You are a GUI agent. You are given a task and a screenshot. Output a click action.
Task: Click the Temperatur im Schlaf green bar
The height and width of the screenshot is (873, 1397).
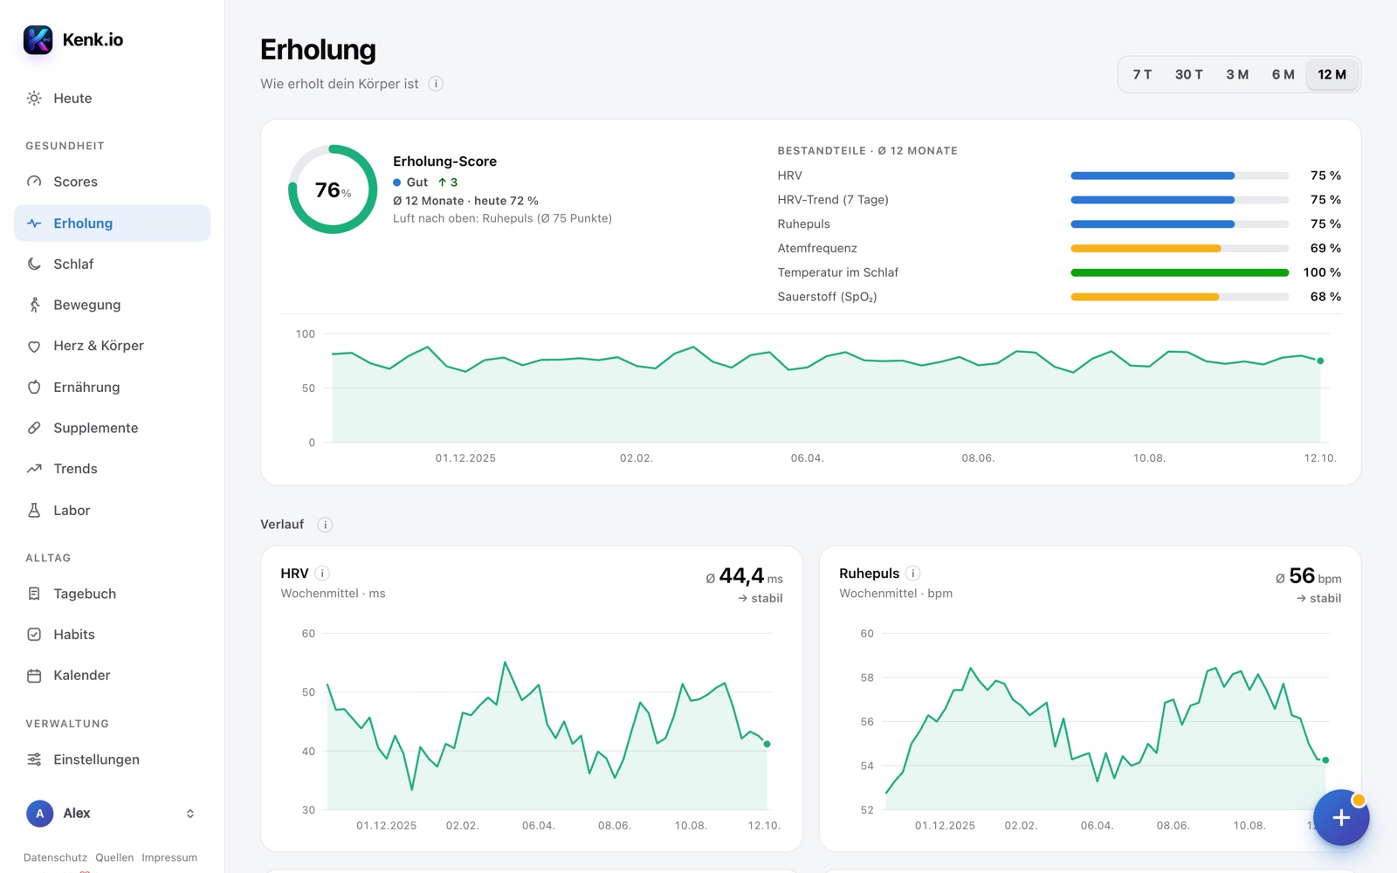(1180, 272)
